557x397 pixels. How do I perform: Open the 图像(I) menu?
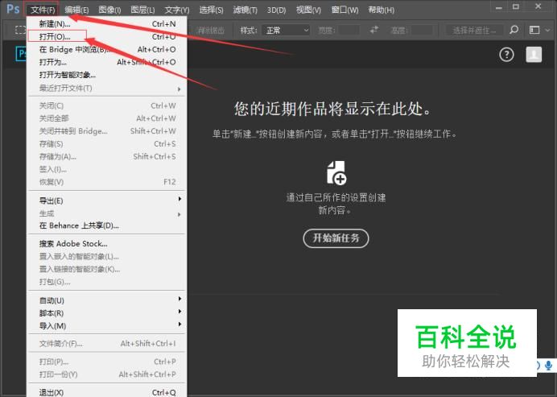tap(109, 10)
